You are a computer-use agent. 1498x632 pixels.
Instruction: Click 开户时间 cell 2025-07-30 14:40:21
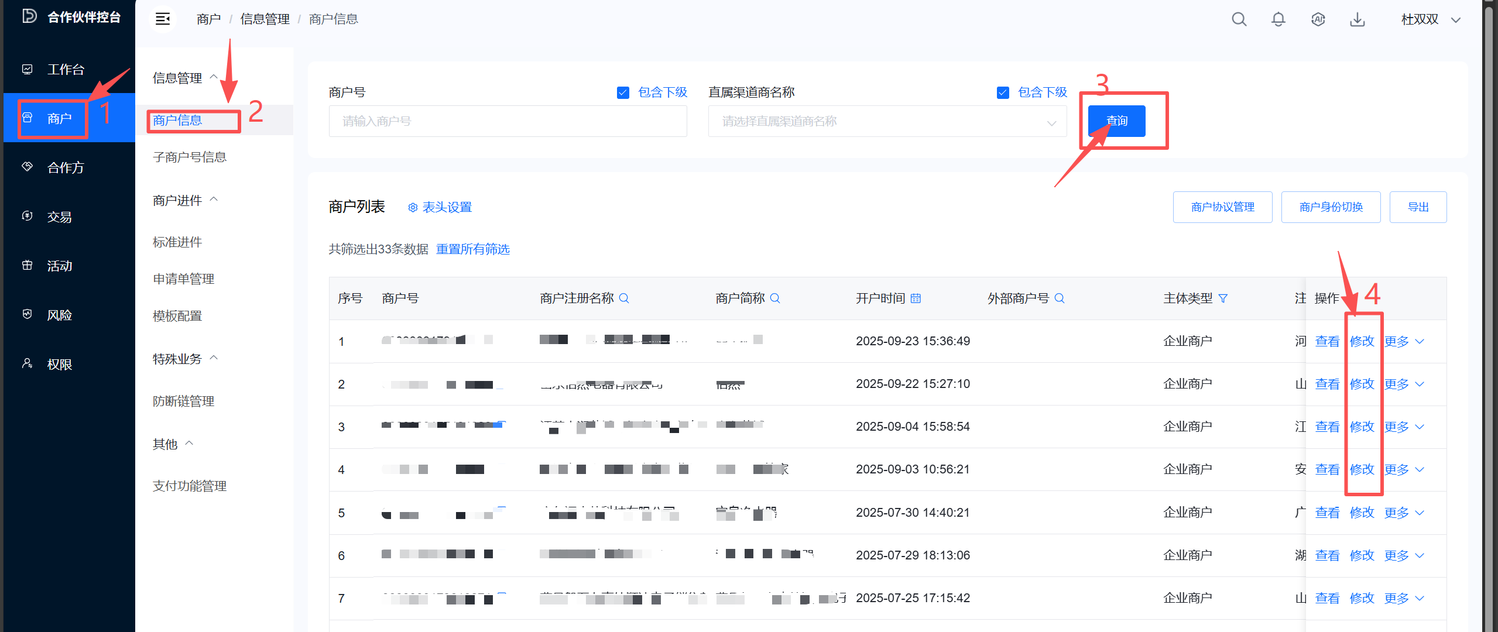913,513
